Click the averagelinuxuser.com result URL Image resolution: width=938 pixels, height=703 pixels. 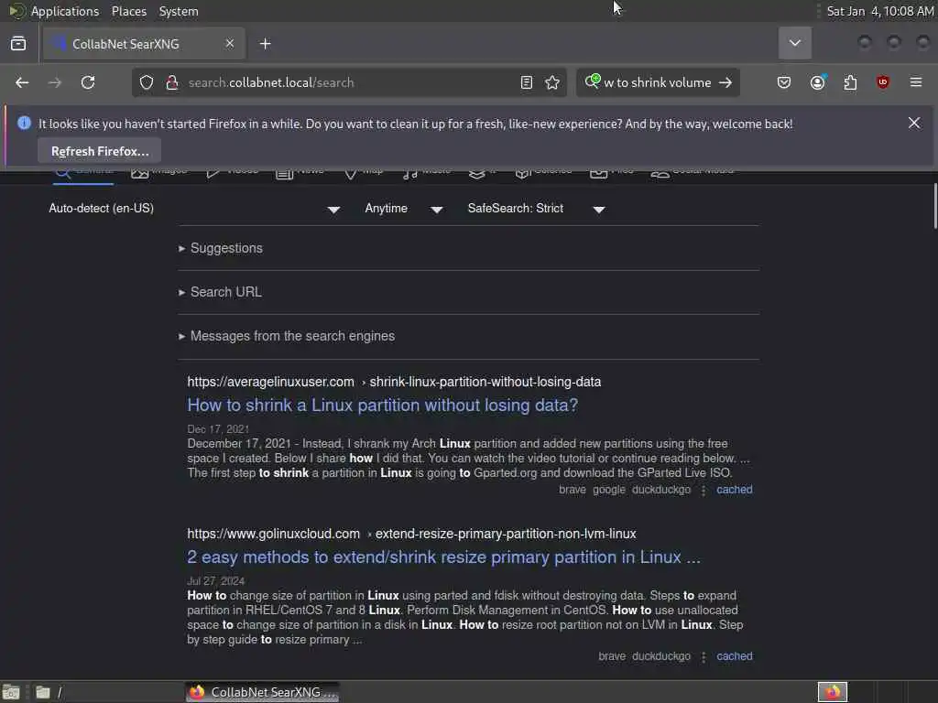click(394, 382)
